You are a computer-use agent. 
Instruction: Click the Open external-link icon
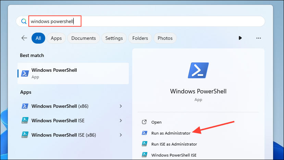[x=144, y=122]
